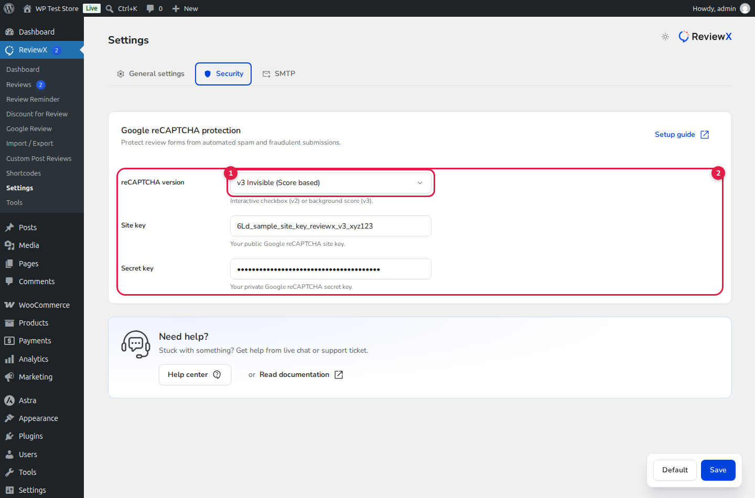Toggle the light/dark theme sun icon
The width and height of the screenshot is (755, 498).
coord(665,37)
